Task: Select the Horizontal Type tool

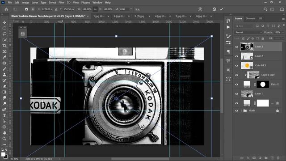Action: click(4, 115)
